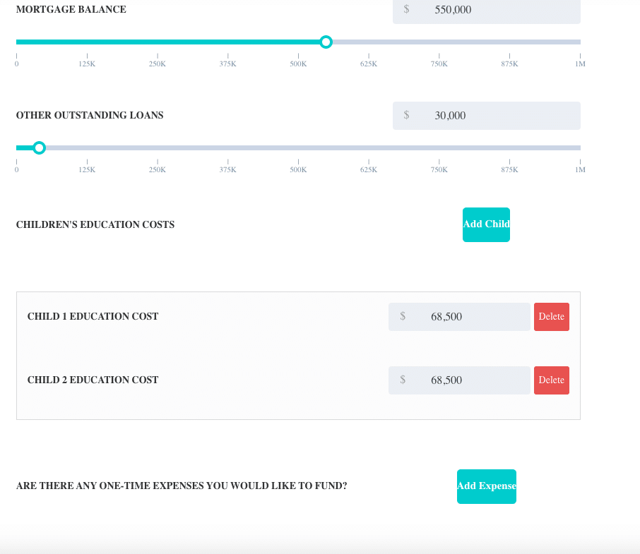Screen dimensions: 640x554
Task: Set other loans slider at 125K tick
Action: (x=87, y=147)
